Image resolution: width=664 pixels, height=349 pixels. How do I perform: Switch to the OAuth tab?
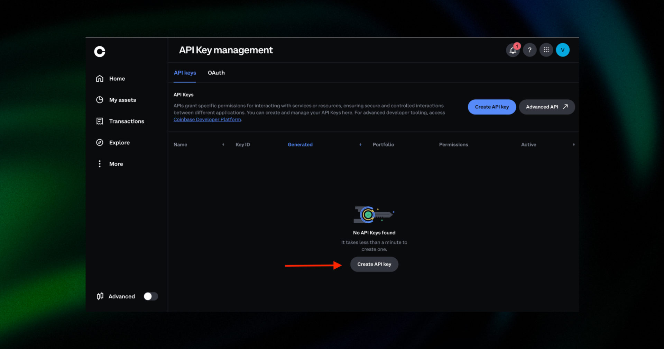pyautogui.click(x=216, y=73)
